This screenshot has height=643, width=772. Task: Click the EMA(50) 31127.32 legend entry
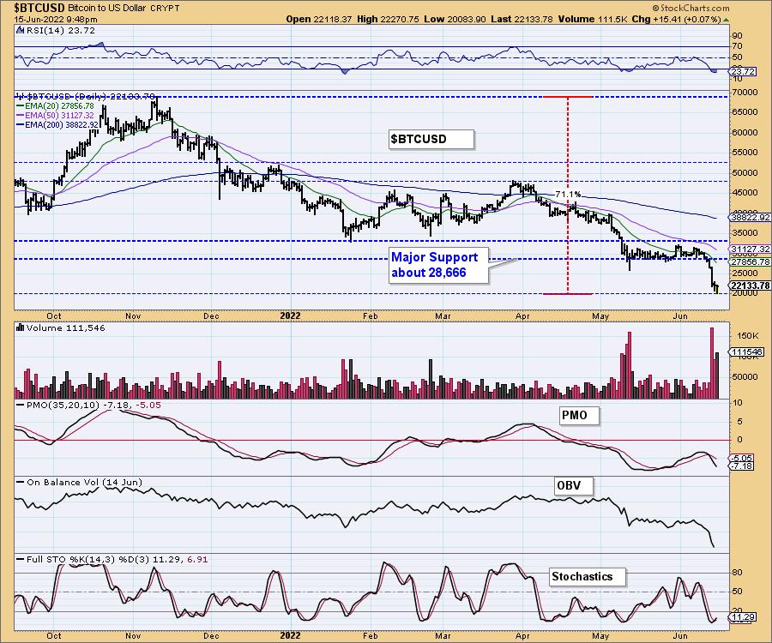pyautogui.click(x=55, y=115)
